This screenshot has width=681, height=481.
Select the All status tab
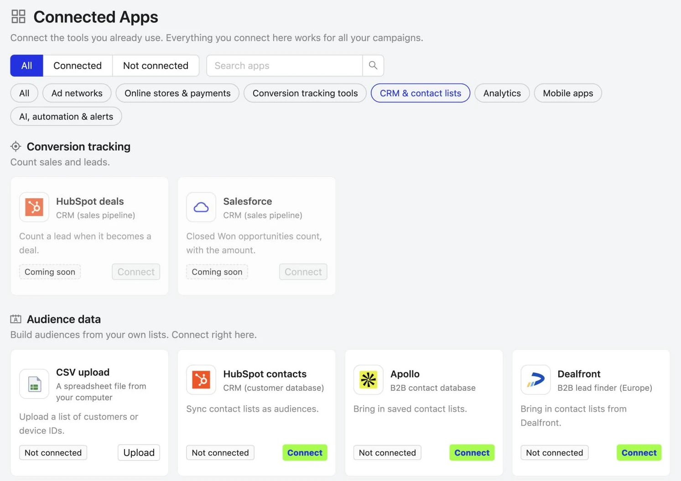[x=27, y=66]
